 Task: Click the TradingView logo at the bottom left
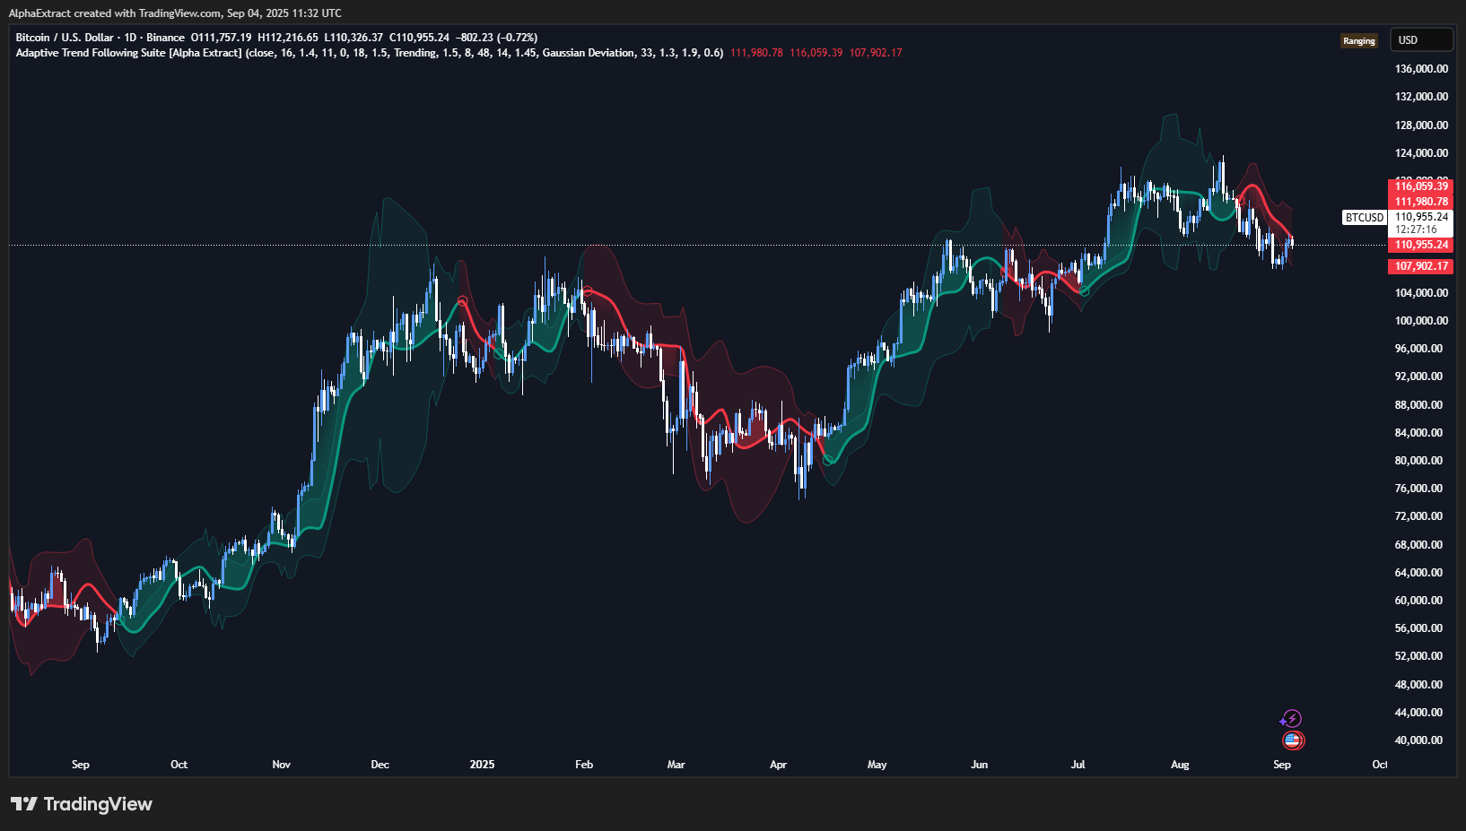(82, 804)
